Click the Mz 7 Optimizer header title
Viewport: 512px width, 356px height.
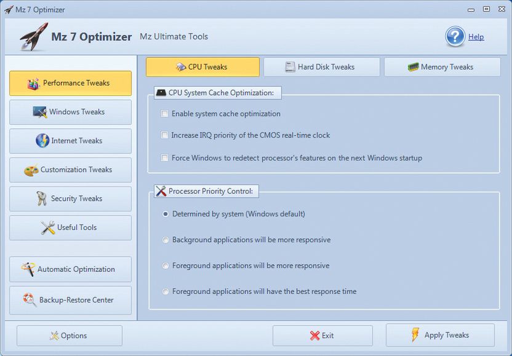pyautogui.click(x=92, y=36)
